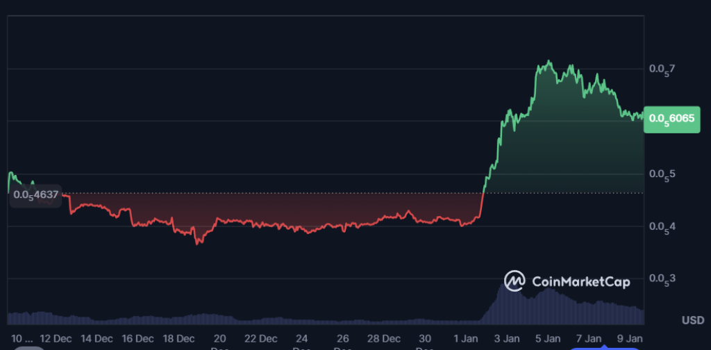Screen dimensions: 711x350
Task: Click the 0.0₅5 y-axis price label
Action: click(662, 174)
